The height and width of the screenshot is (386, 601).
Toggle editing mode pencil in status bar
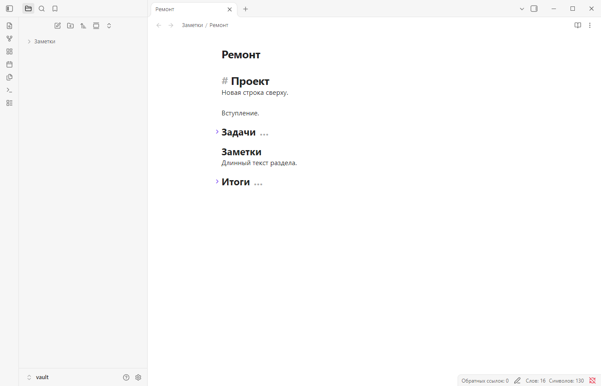pos(517,381)
